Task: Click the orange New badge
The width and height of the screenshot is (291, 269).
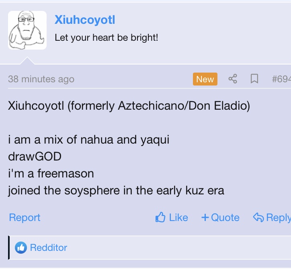Action: coord(205,79)
